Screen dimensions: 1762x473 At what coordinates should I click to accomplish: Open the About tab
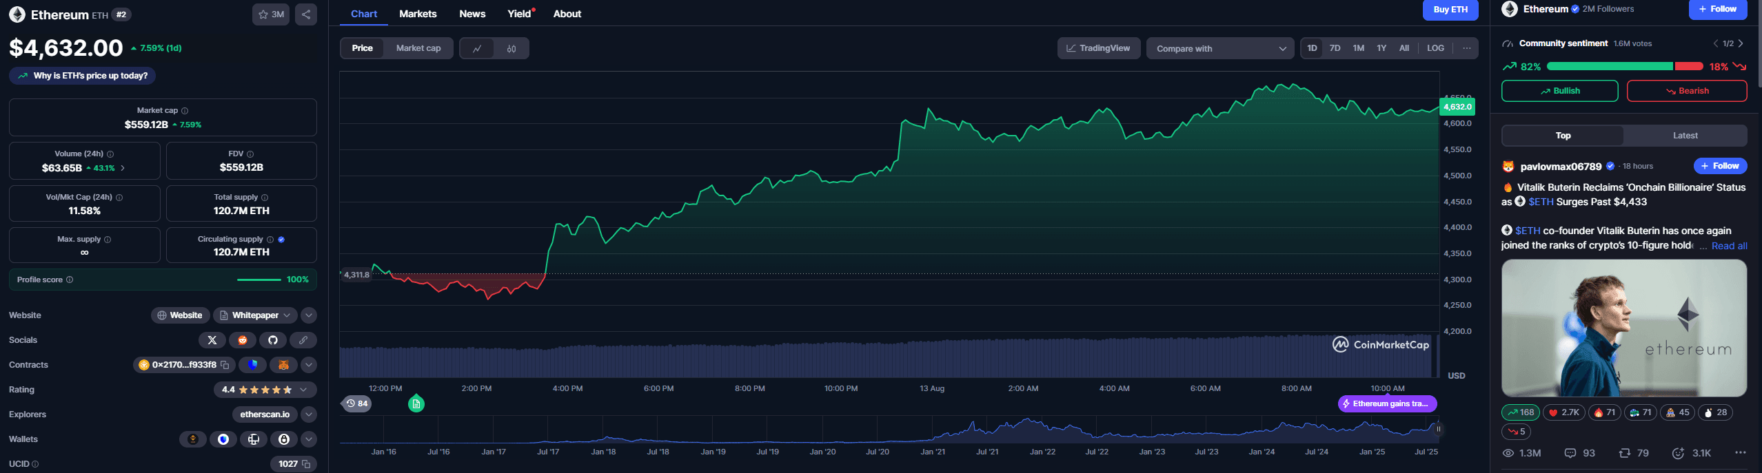pyautogui.click(x=567, y=14)
